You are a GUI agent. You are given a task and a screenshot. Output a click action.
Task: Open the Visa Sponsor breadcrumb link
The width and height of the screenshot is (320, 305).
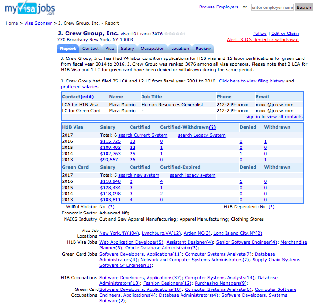point(38,23)
